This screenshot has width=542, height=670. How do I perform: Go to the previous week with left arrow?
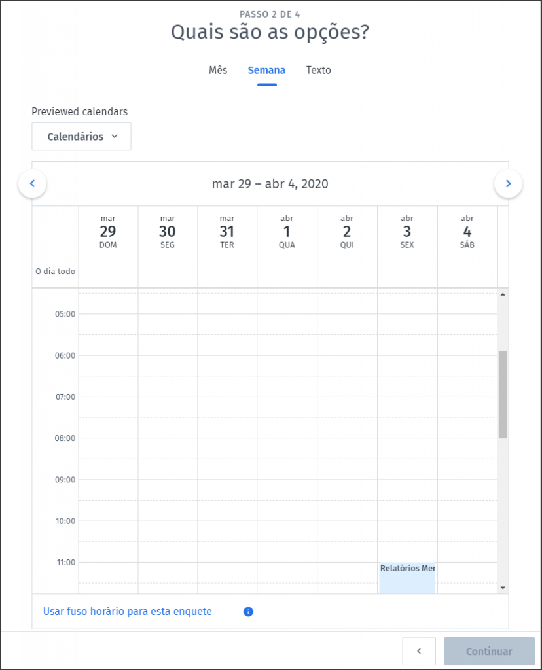tap(33, 184)
